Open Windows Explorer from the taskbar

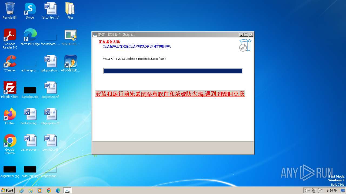[31, 190]
